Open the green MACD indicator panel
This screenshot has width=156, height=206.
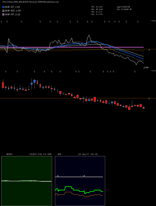point(27,181)
